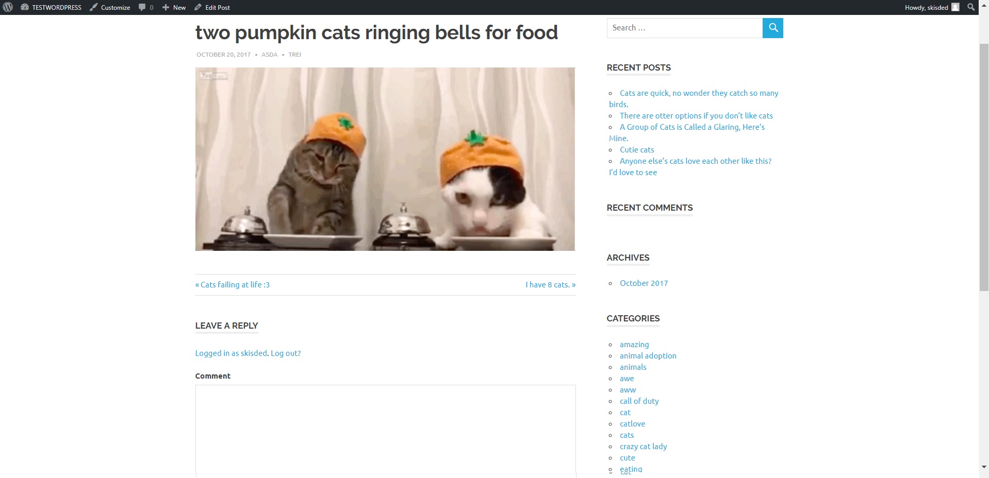Open the admin bar search magnifier
989x478 pixels.
coord(971,7)
